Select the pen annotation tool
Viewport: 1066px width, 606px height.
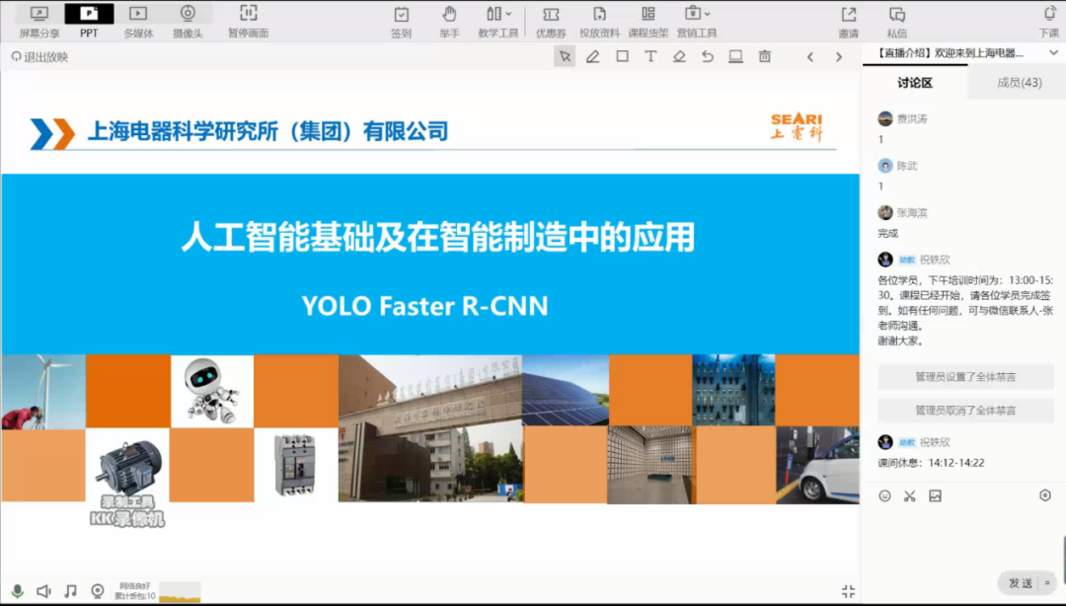click(x=593, y=57)
